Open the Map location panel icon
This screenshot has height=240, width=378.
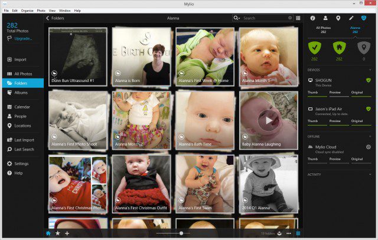338,18
